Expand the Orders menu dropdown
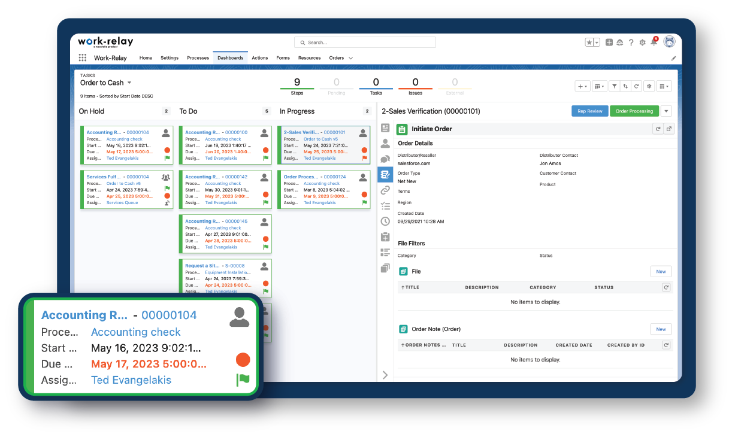 pos(349,57)
